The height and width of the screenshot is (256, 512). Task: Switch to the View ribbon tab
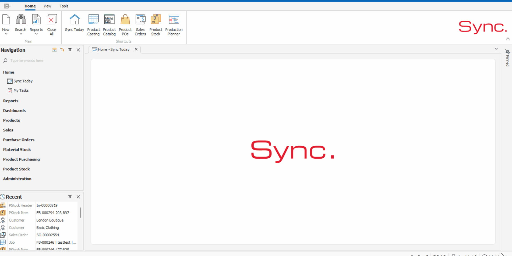click(47, 6)
